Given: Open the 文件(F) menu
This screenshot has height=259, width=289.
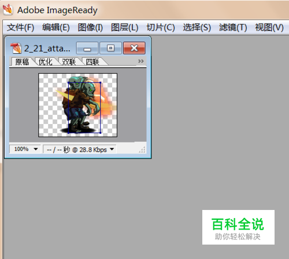Looking at the screenshot, I should tap(20, 28).
